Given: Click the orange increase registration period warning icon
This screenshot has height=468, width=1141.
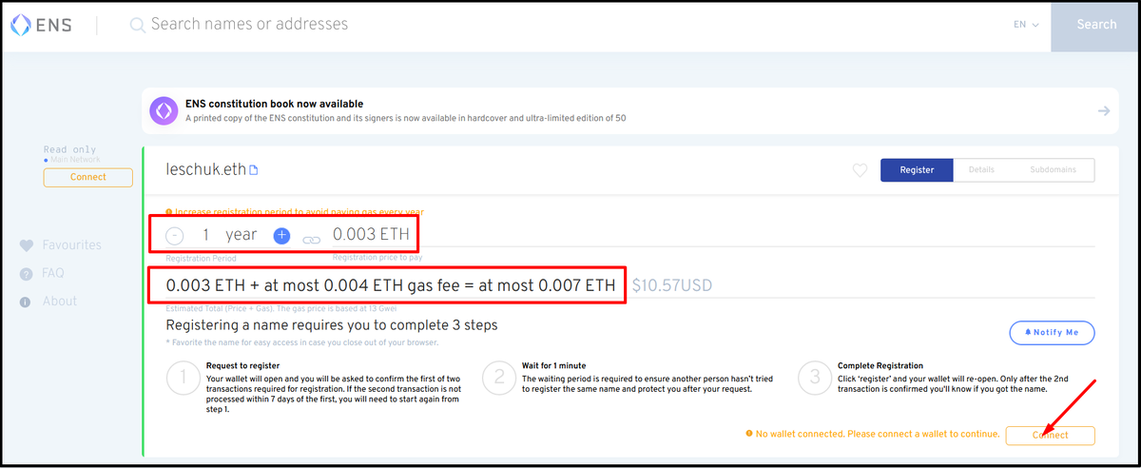Looking at the screenshot, I should pos(169,212).
